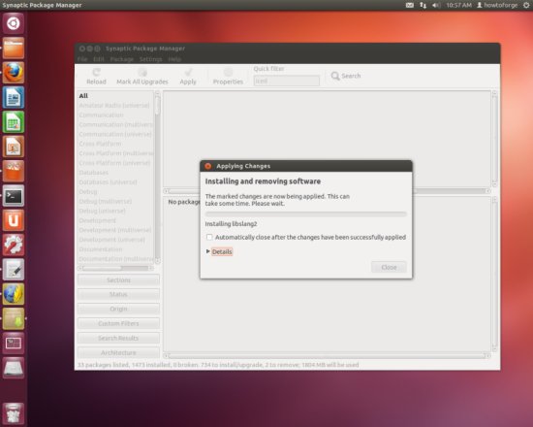Open the Settings menu
The image size is (533, 427).
tap(150, 59)
